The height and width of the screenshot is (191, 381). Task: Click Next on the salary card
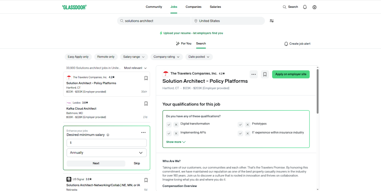[96, 164]
